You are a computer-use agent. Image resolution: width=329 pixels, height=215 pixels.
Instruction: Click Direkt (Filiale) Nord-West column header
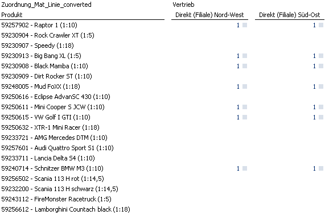tap(209, 15)
